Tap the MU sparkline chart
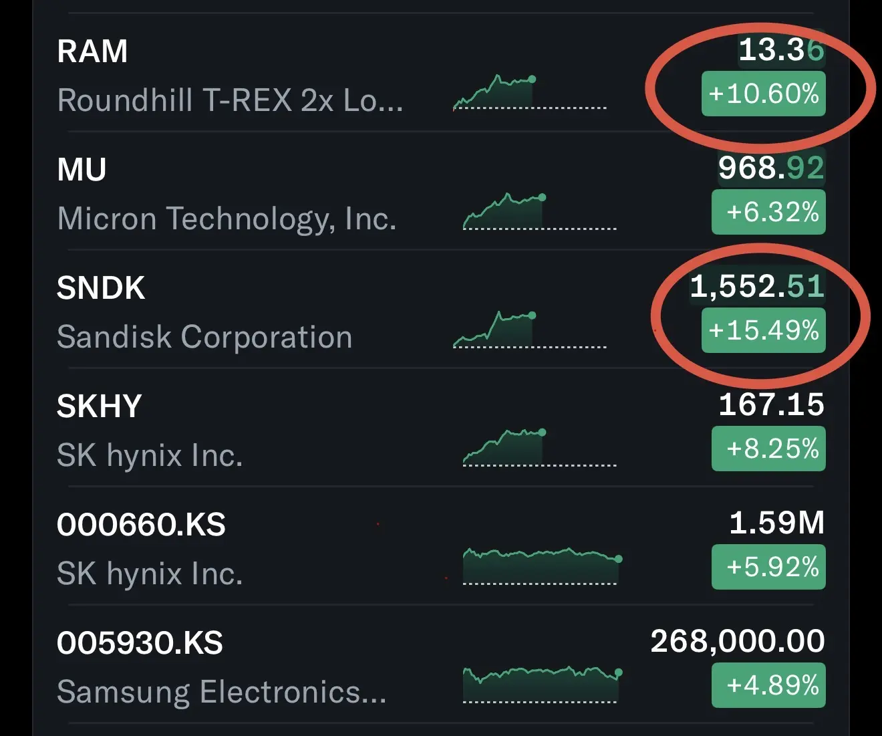Image resolution: width=882 pixels, height=736 pixels. coord(539,211)
